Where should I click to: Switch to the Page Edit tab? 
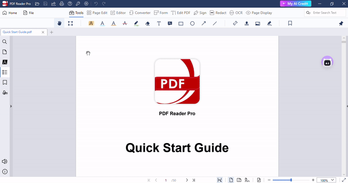coord(97,13)
